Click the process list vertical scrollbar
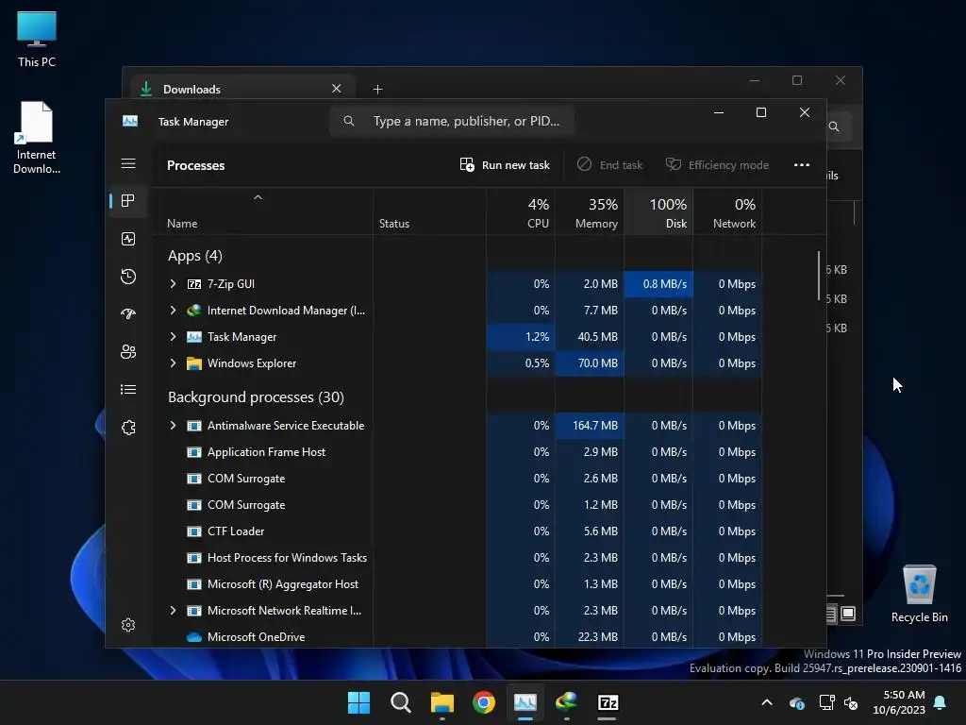The width and height of the screenshot is (966, 725). [x=819, y=275]
